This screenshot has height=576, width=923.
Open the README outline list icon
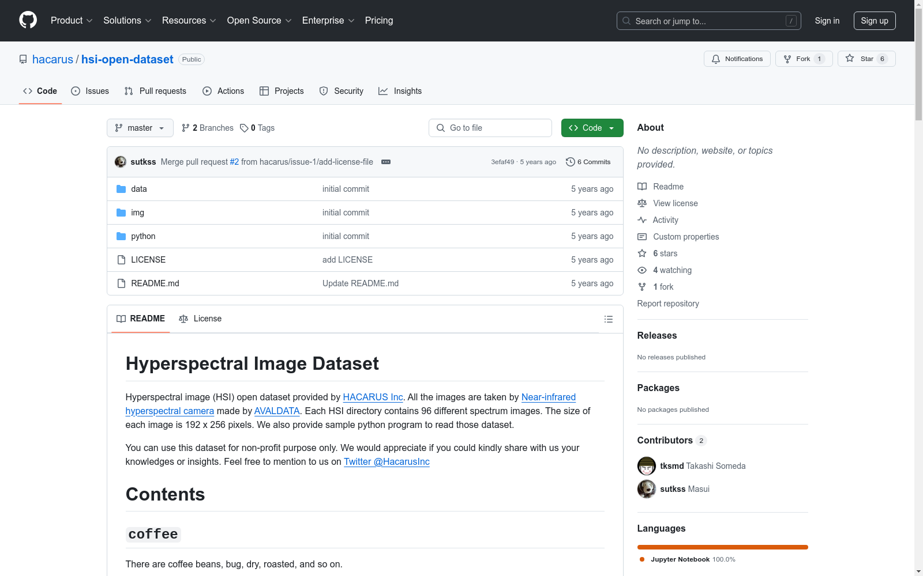(608, 319)
